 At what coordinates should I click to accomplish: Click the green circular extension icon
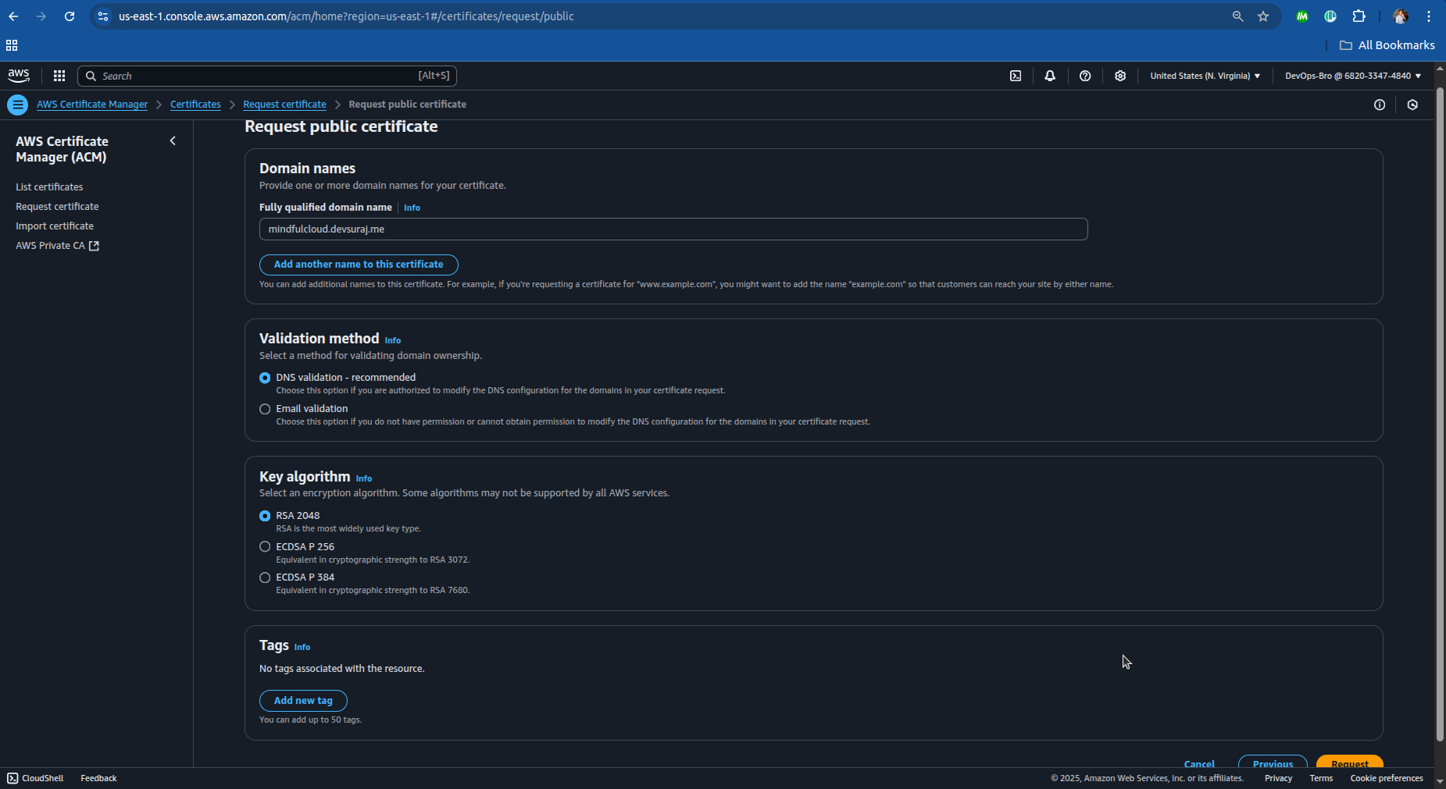[1330, 16]
